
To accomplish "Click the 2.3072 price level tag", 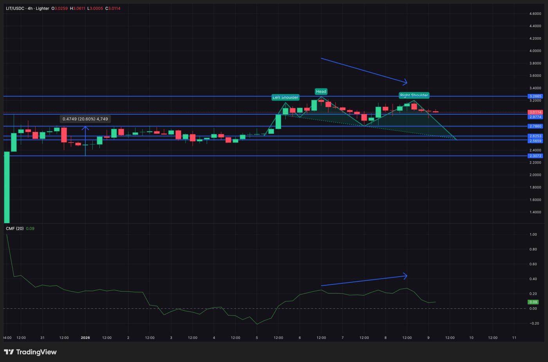I will coord(535,156).
